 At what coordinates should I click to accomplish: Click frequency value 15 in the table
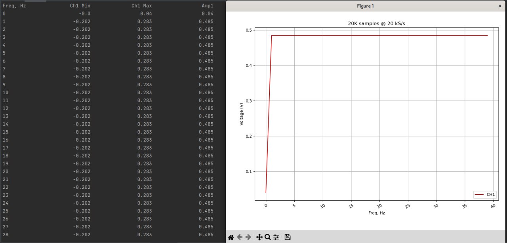[6, 132]
